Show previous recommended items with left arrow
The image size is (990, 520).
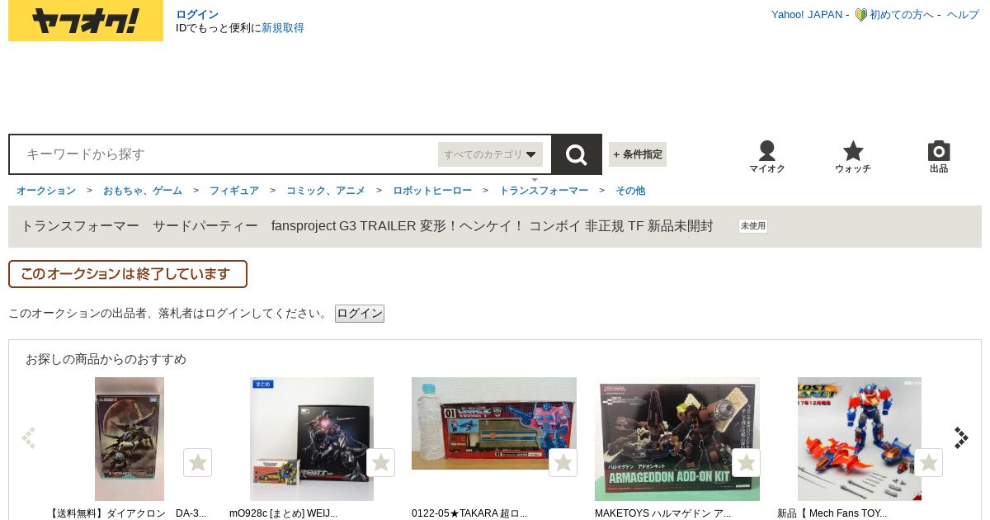click(29, 438)
